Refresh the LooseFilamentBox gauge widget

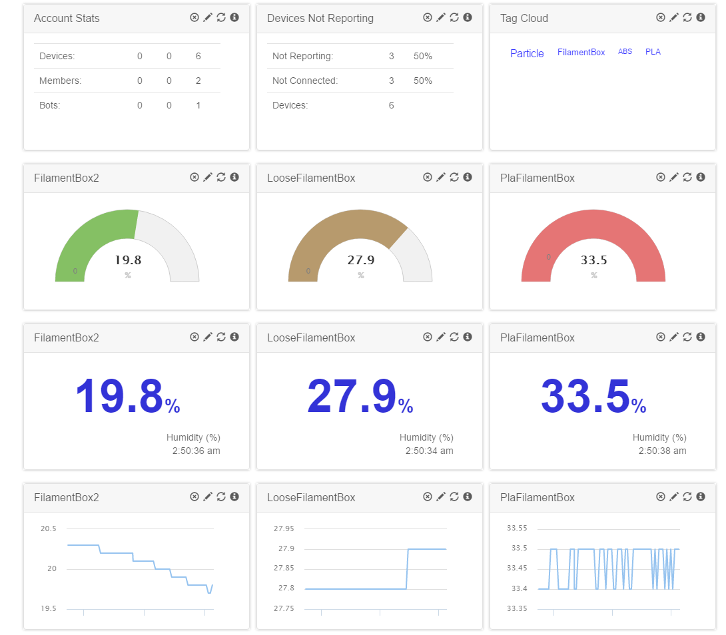(454, 177)
